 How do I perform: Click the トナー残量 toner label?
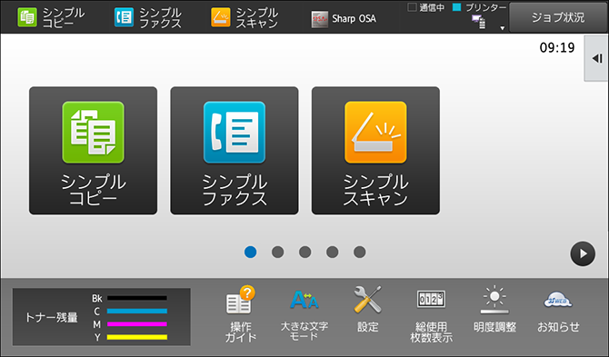(x=51, y=317)
